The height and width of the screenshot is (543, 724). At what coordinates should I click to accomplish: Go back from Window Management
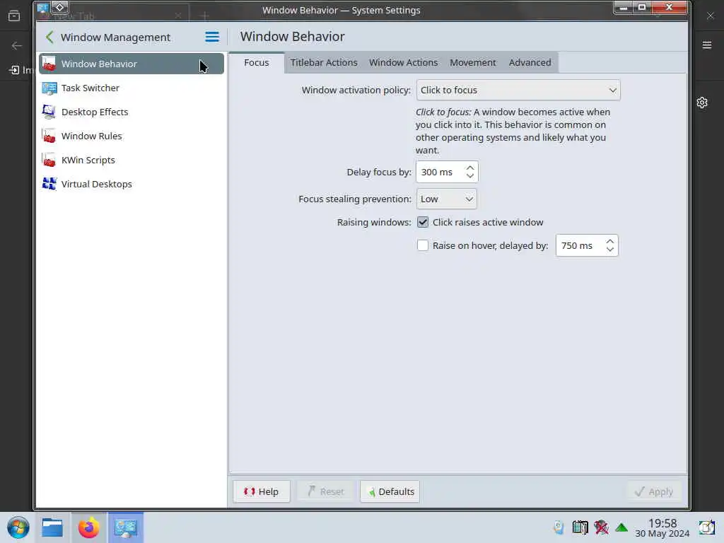click(x=49, y=37)
